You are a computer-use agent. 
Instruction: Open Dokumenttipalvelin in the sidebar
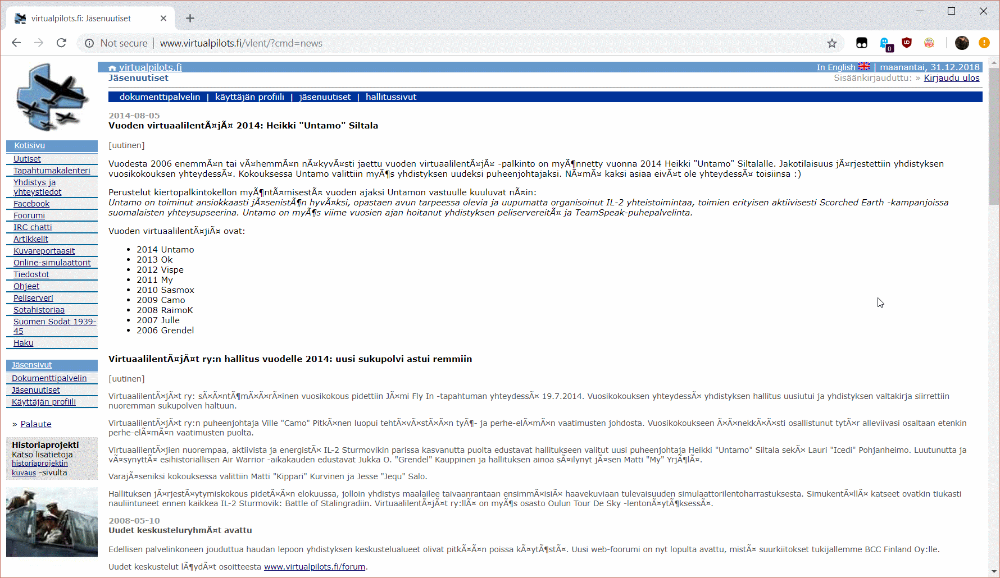click(x=49, y=378)
